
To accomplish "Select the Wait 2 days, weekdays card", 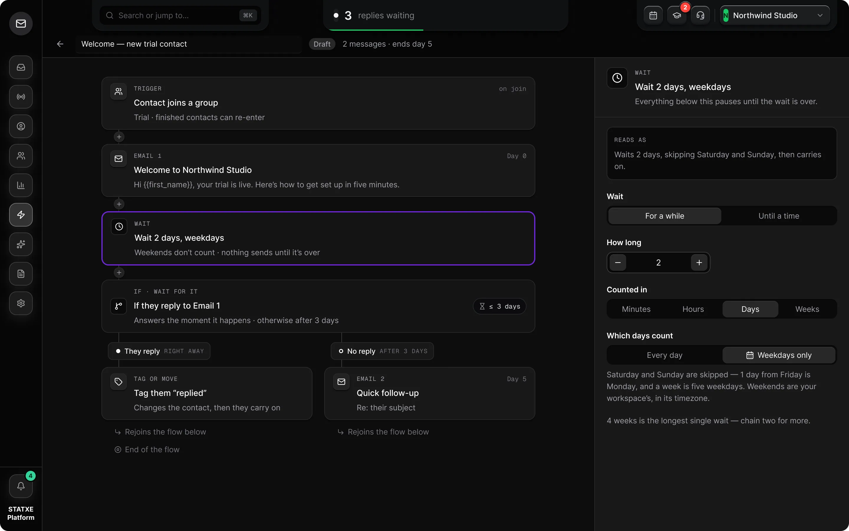I will coord(318,238).
